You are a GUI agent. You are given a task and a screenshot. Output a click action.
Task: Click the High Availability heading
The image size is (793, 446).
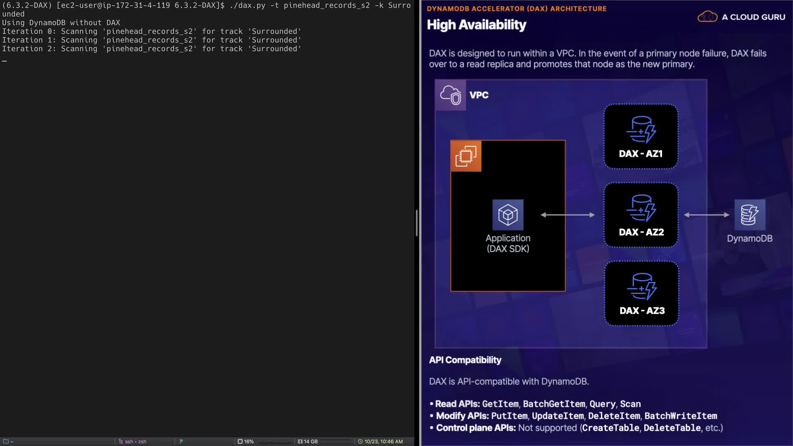(476, 25)
